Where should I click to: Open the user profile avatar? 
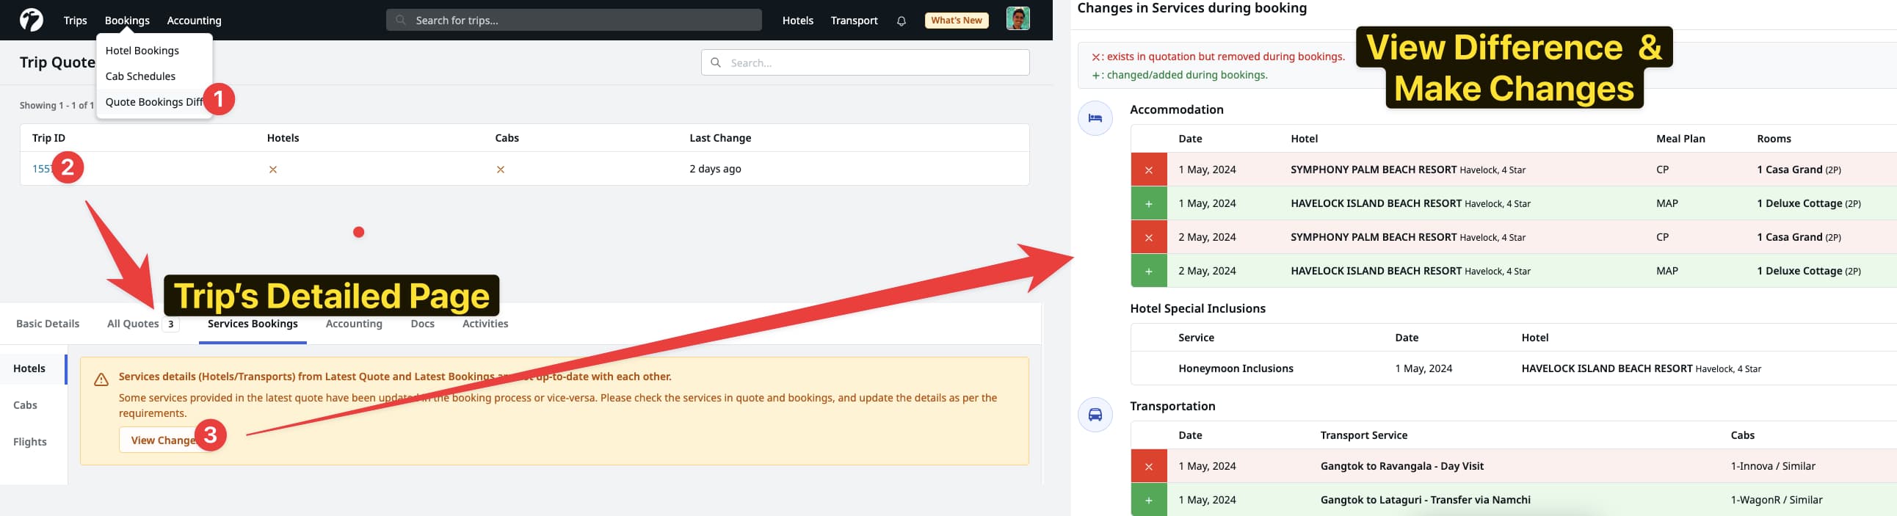[x=1017, y=19]
